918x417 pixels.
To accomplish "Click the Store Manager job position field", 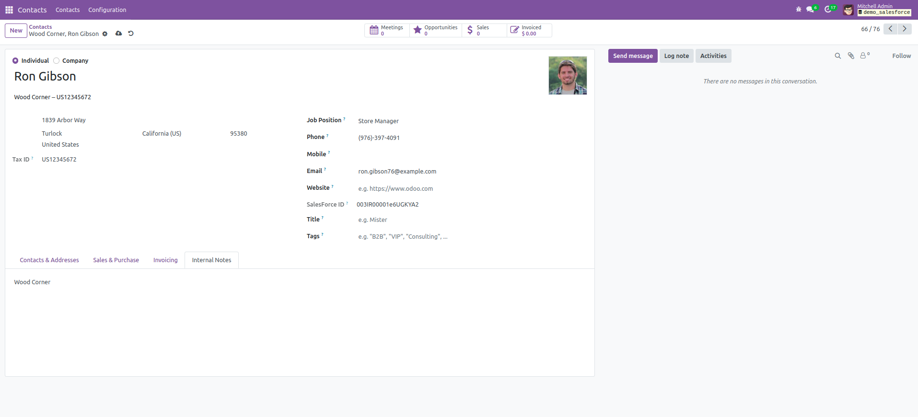I will pyautogui.click(x=472, y=121).
